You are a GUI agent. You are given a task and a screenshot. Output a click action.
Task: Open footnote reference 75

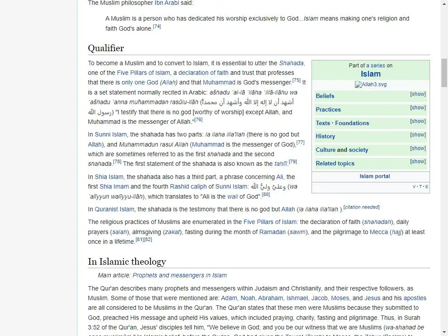(296, 80)
